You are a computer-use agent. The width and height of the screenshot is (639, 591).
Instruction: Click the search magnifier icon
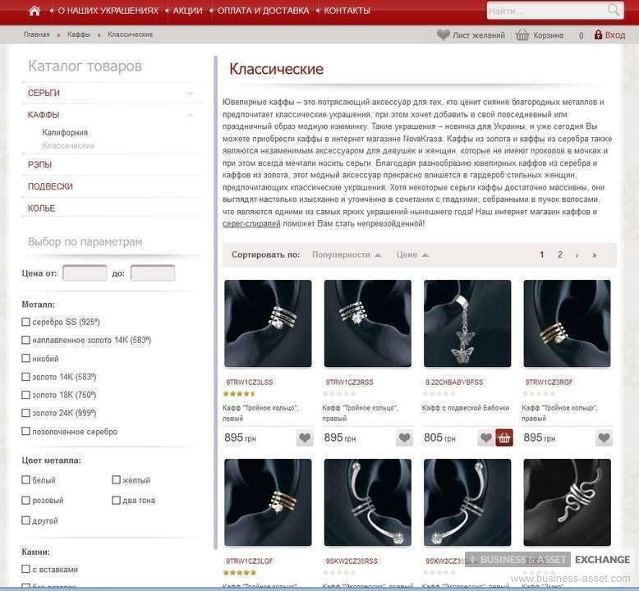[x=614, y=10]
